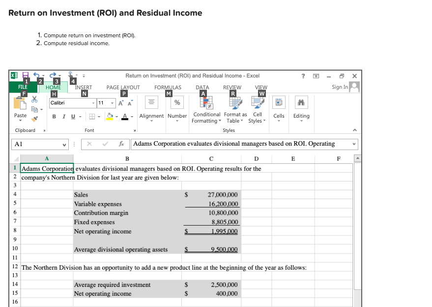
Task: Decrease font size with small A icon
Action: coord(130,103)
